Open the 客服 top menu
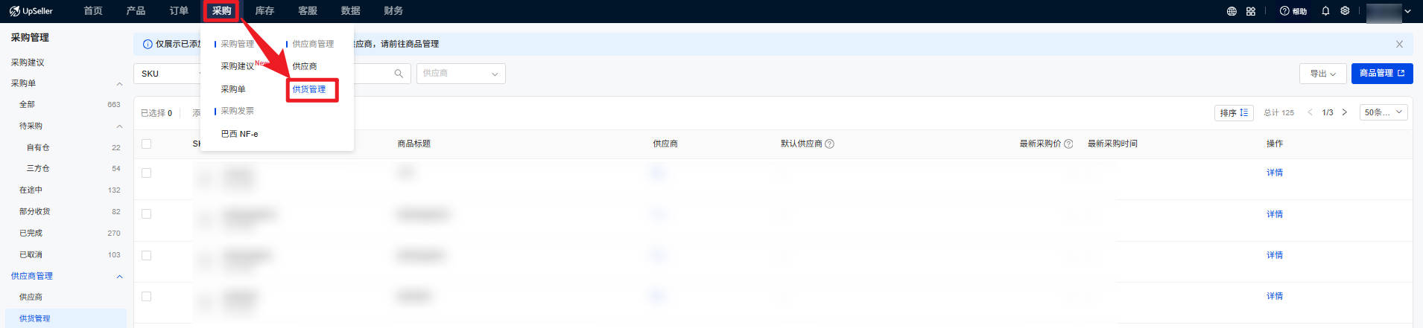 click(x=308, y=11)
